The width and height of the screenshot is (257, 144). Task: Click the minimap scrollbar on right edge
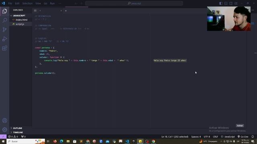tap(255, 53)
